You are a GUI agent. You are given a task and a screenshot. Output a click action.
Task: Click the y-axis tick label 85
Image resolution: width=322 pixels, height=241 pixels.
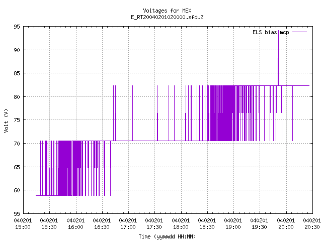tap(17, 73)
